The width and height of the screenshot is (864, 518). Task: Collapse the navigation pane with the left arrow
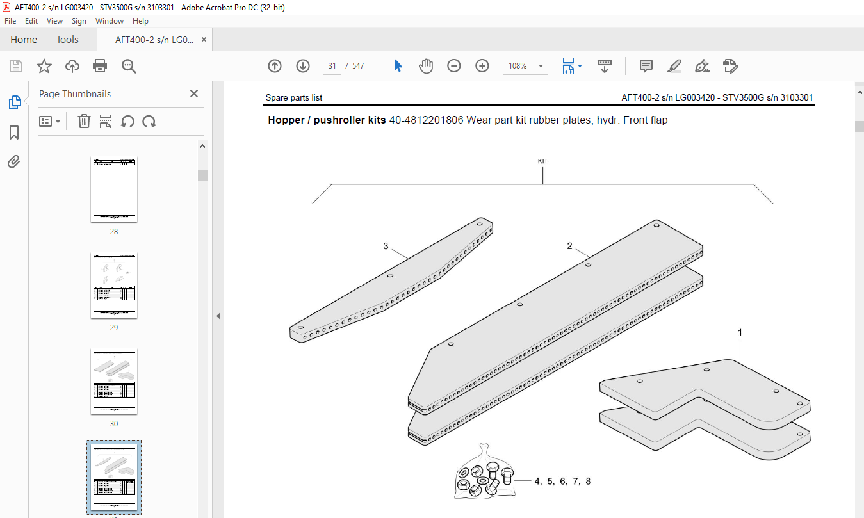tap(218, 316)
